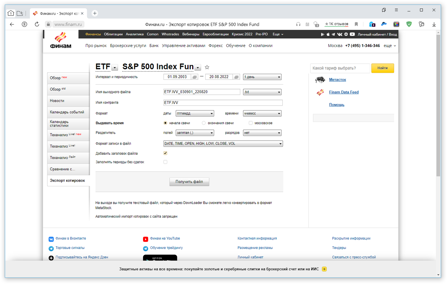The width and height of the screenshot is (447, 284).
Task: Switch to the 'Новости' sidebar tab
Action: pos(69,101)
